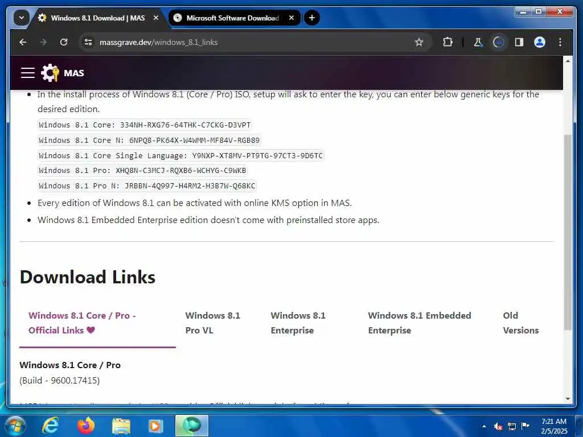
Task: Open the network tray icon
Action: (512, 426)
